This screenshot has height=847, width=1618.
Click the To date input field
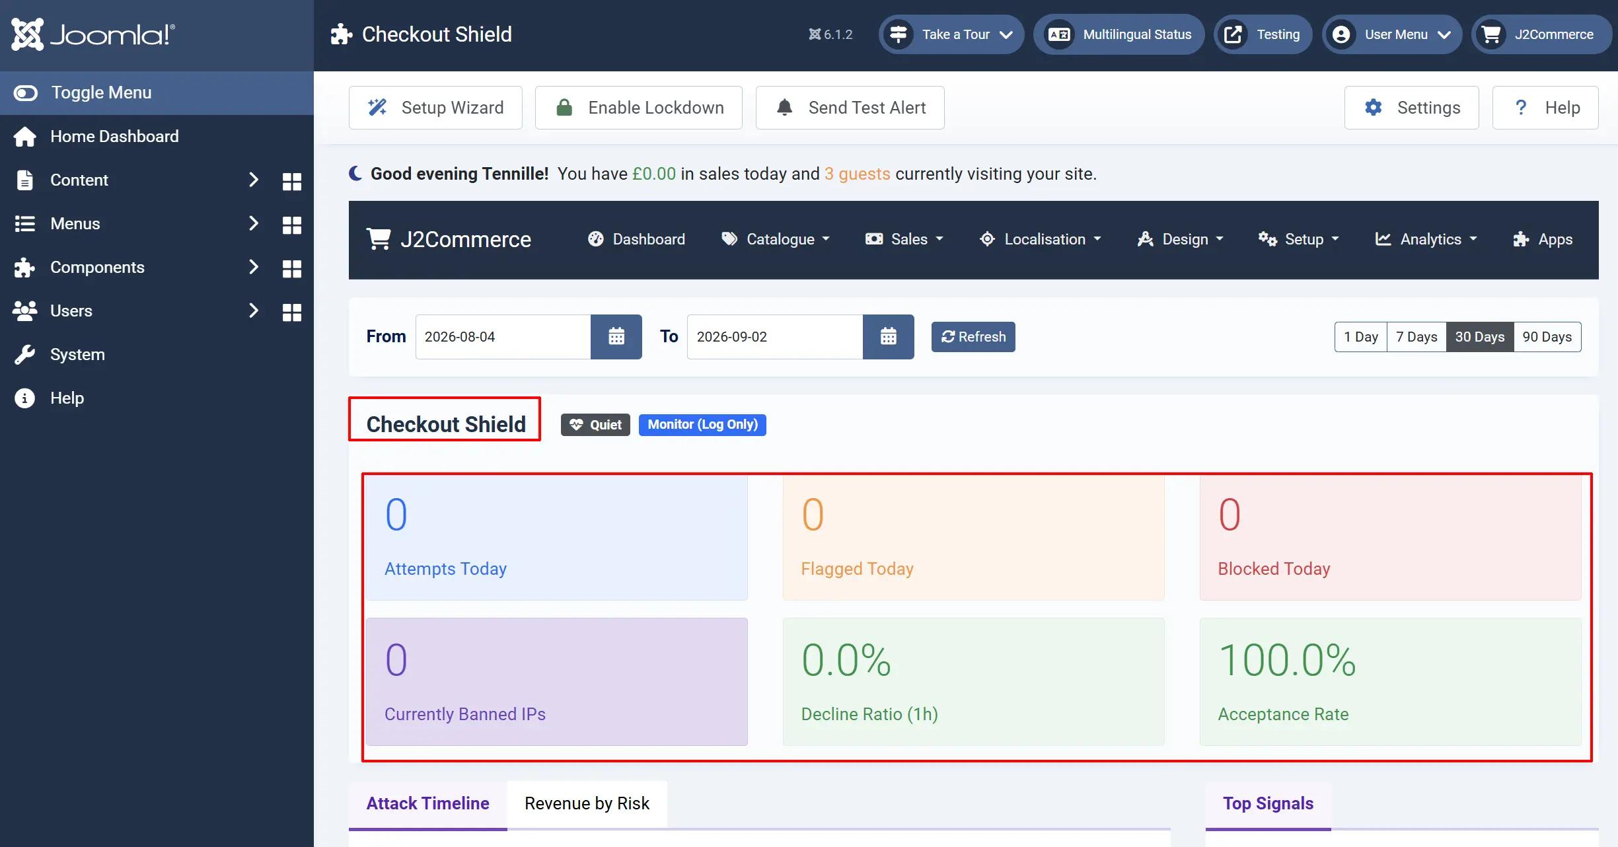click(x=775, y=337)
